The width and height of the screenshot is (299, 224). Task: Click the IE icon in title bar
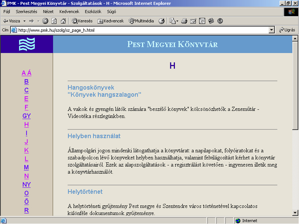click(x=3, y=3)
